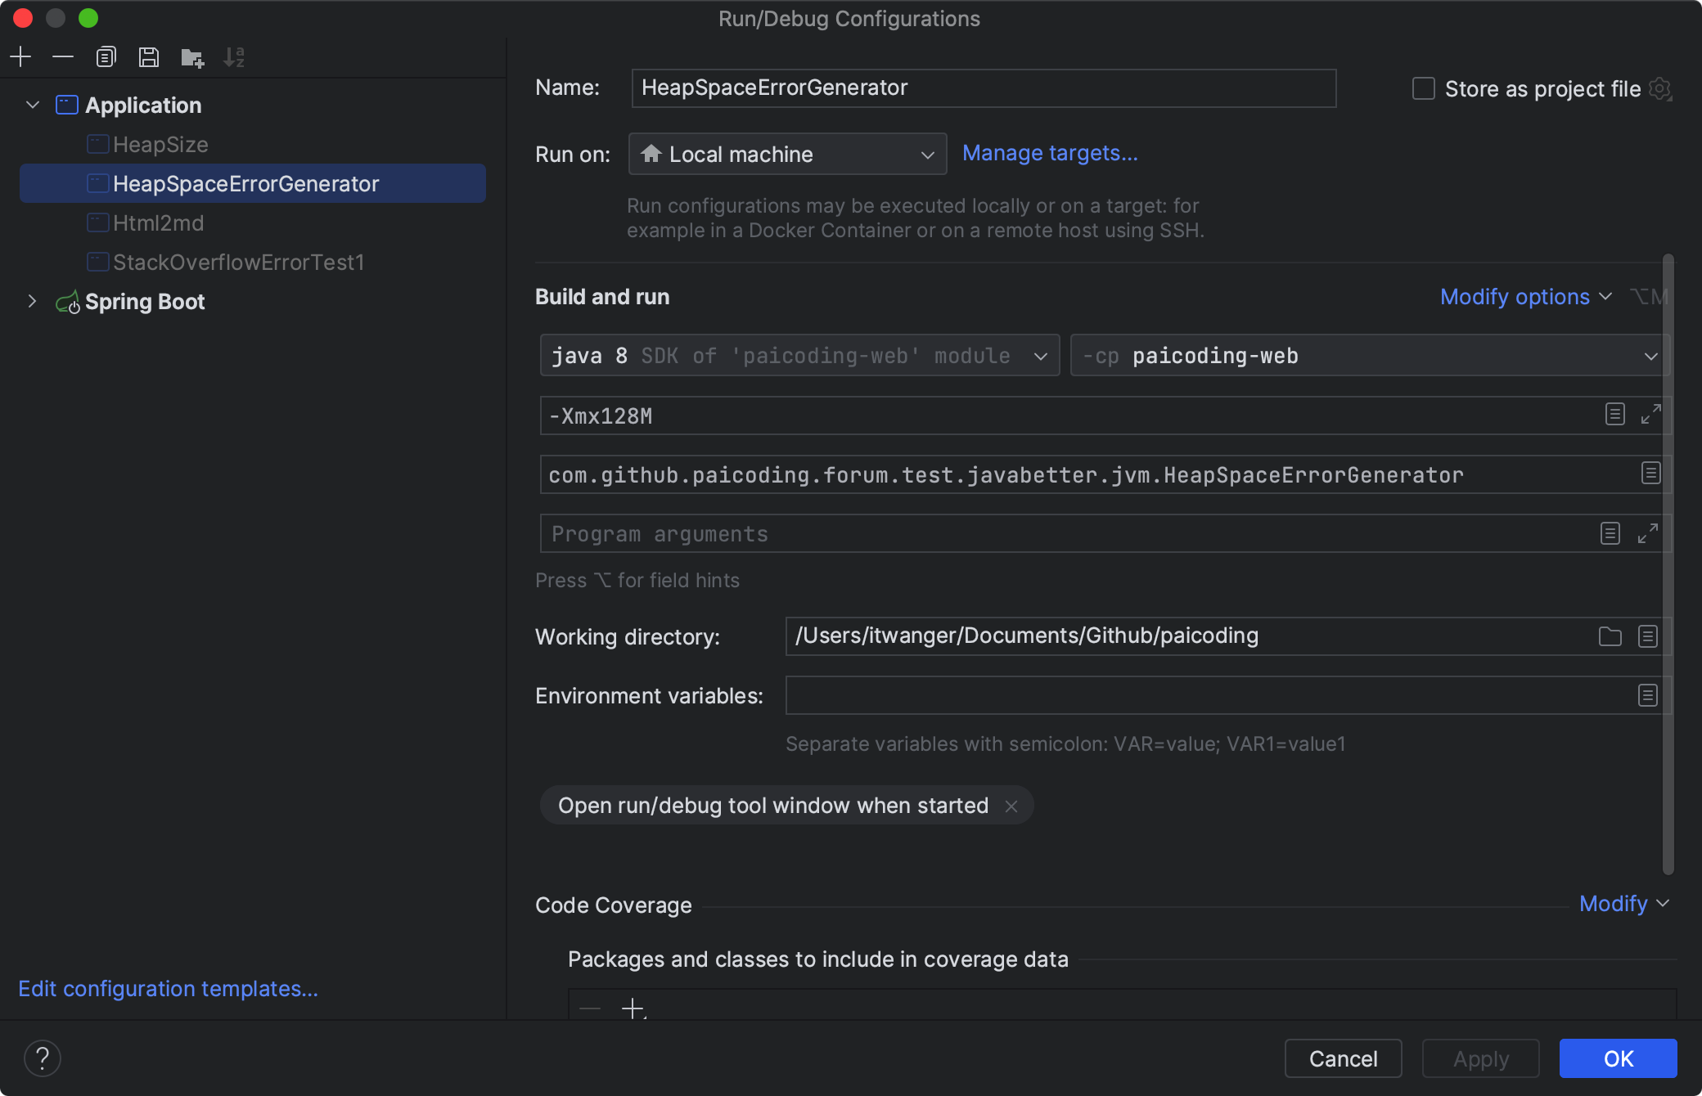Click the Add New Configuration plus icon
This screenshot has width=1702, height=1096.
(x=20, y=56)
